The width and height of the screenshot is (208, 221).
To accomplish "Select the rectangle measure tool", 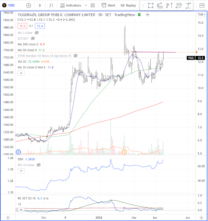I will [150, 6].
